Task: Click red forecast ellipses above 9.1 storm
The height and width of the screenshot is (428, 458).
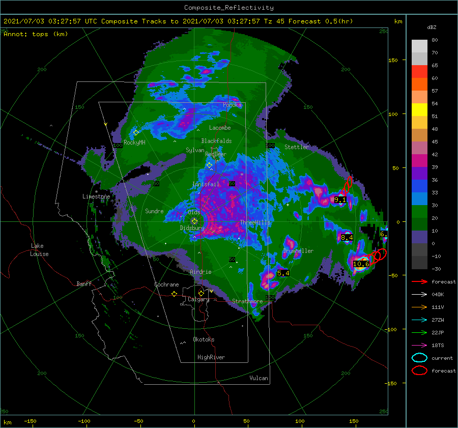Action: point(347,186)
